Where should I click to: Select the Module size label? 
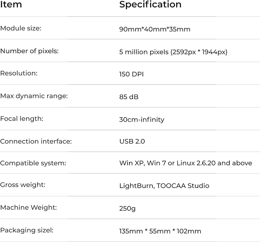(21, 28)
